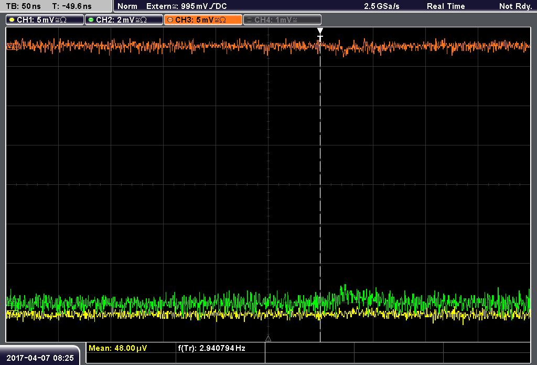Select the active CH3 5 mV channel tab
The image size is (537, 365).
point(203,20)
